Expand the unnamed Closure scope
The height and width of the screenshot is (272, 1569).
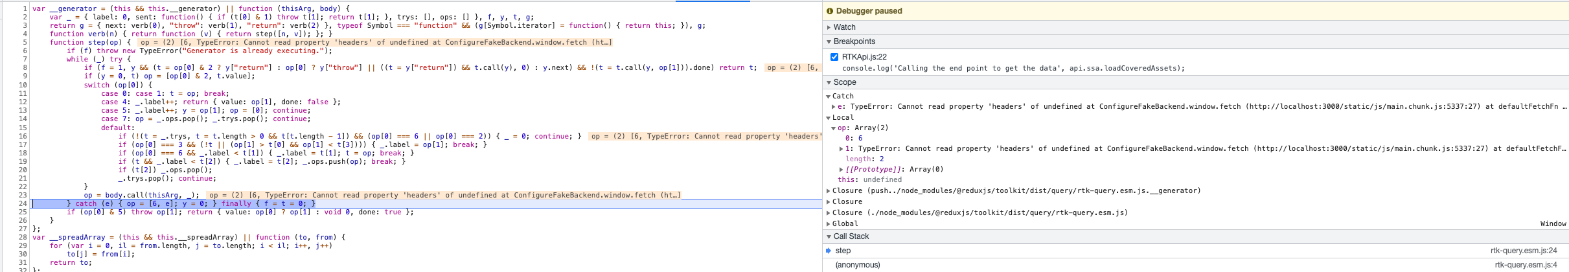click(829, 201)
